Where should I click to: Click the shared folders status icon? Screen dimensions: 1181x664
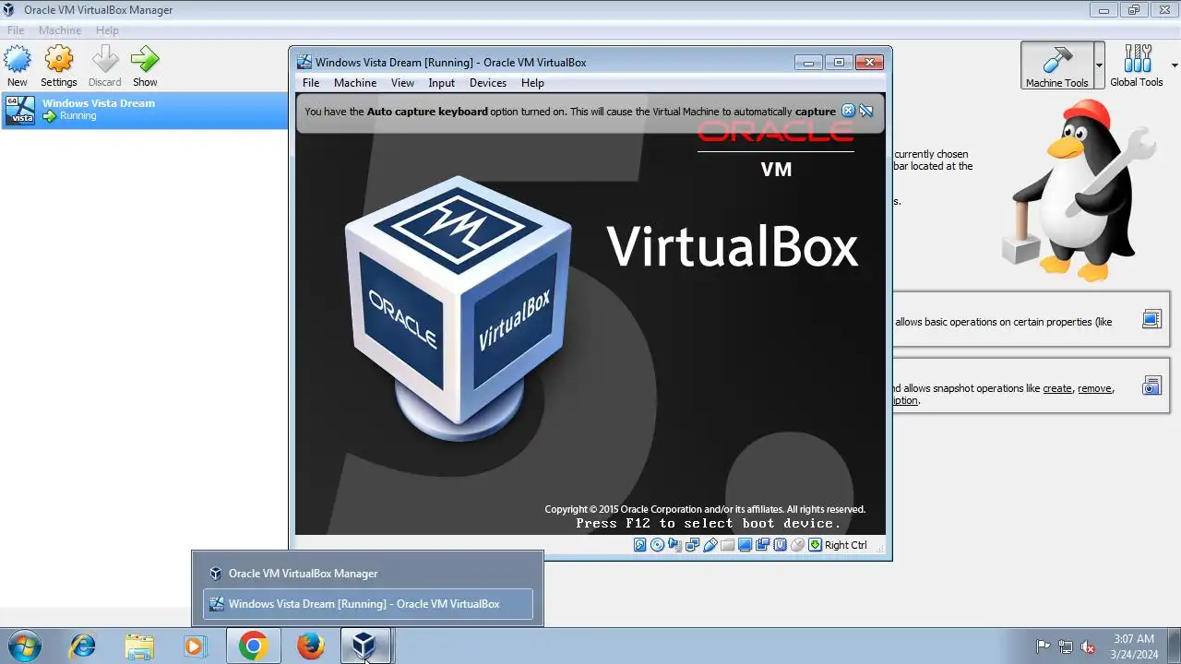pyautogui.click(x=727, y=545)
